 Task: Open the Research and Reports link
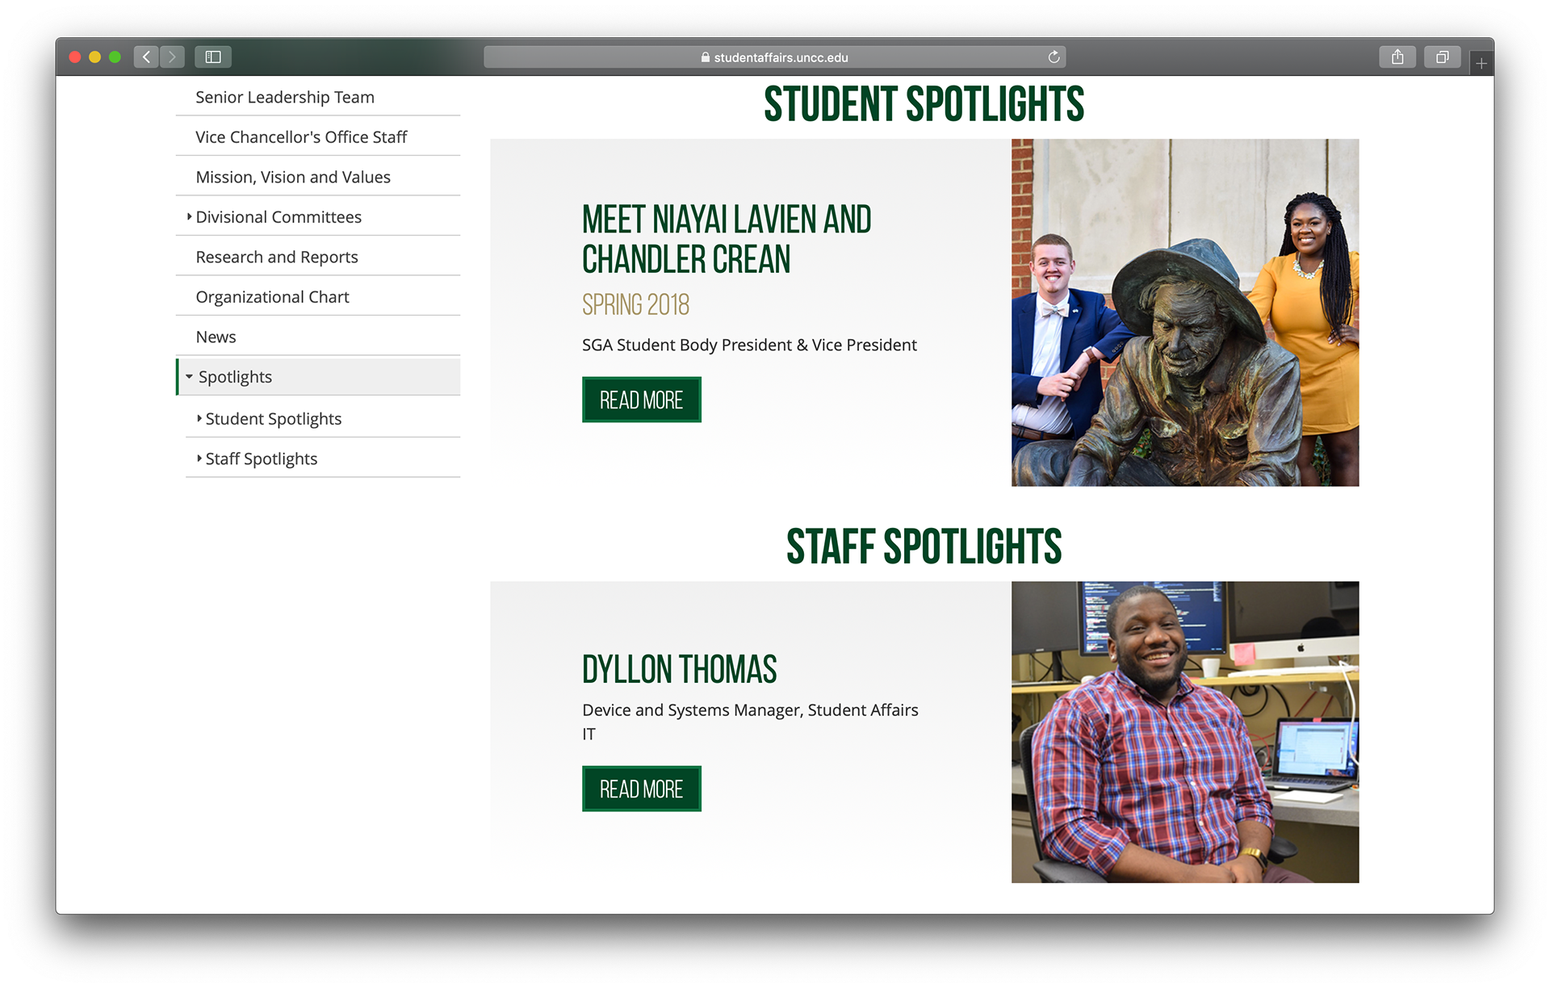276,257
